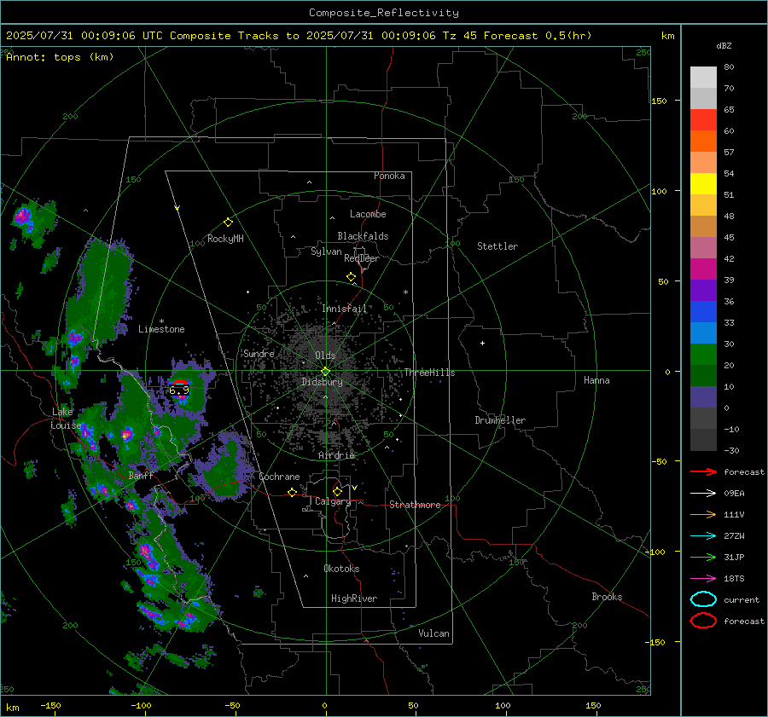Screen dimensions: 768x717
Task: Click the yellow diamond marker at RockyMH
Action: (228, 223)
